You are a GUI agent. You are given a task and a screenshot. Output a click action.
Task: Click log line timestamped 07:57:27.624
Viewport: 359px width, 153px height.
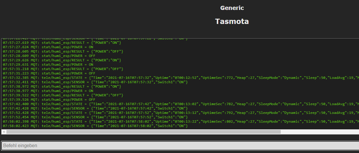pyautogui.click(x=48, y=47)
